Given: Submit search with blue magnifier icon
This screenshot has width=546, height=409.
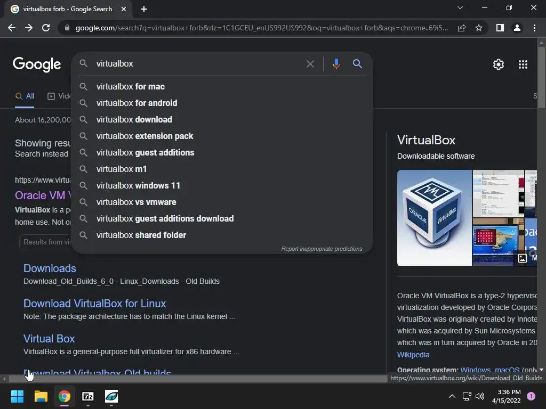Looking at the screenshot, I should coord(357,64).
